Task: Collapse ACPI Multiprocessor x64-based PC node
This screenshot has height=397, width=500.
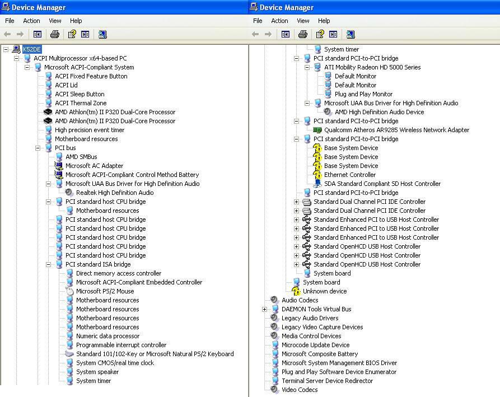Action: tap(16, 58)
